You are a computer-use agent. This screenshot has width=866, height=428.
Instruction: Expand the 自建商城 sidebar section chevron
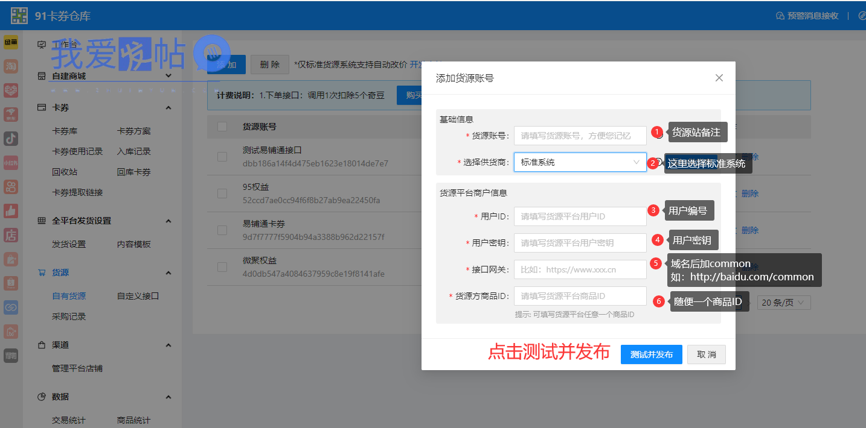[168, 76]
